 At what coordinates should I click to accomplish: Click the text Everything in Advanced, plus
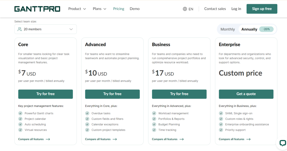coord(172,106)
